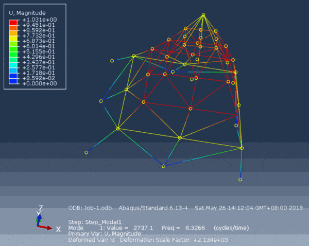309x246 pixels.
Task: Select the legend value +1.031e+00
Action: point(40,20)
